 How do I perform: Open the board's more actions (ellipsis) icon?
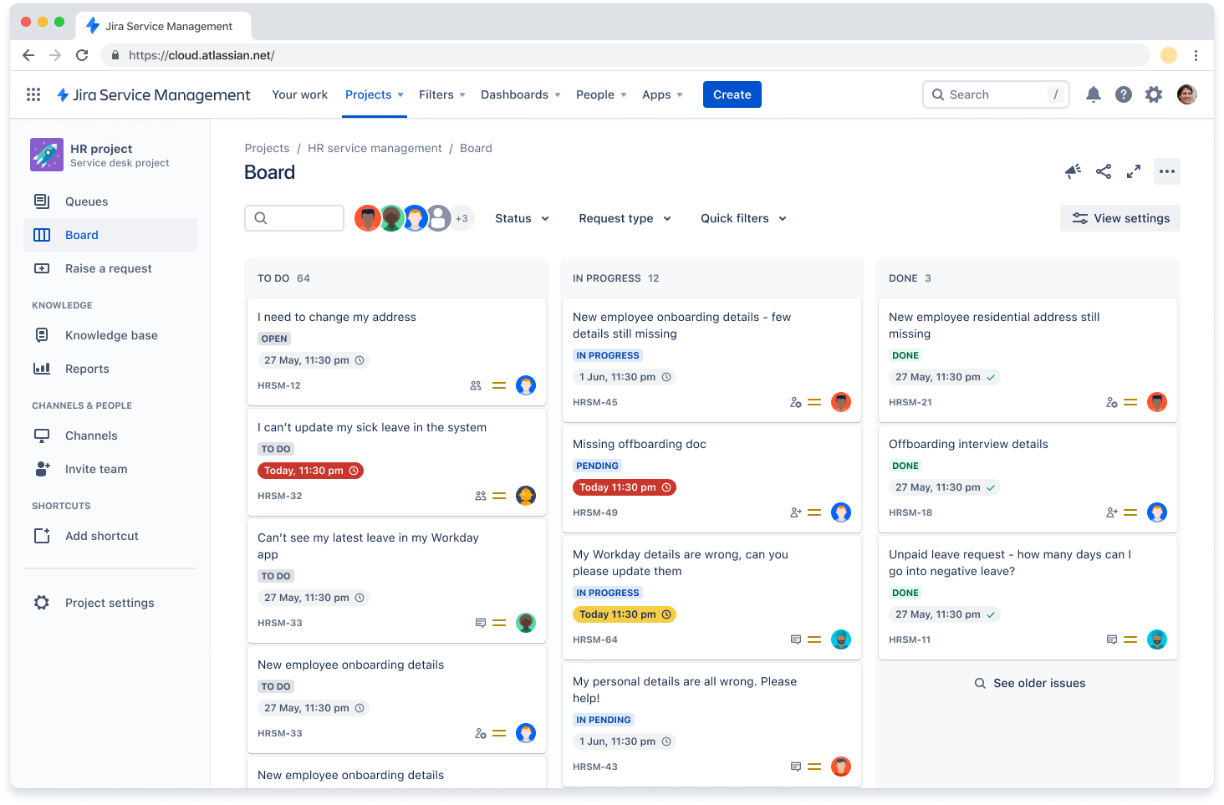pyautogui.click(x=1166, y=171)
